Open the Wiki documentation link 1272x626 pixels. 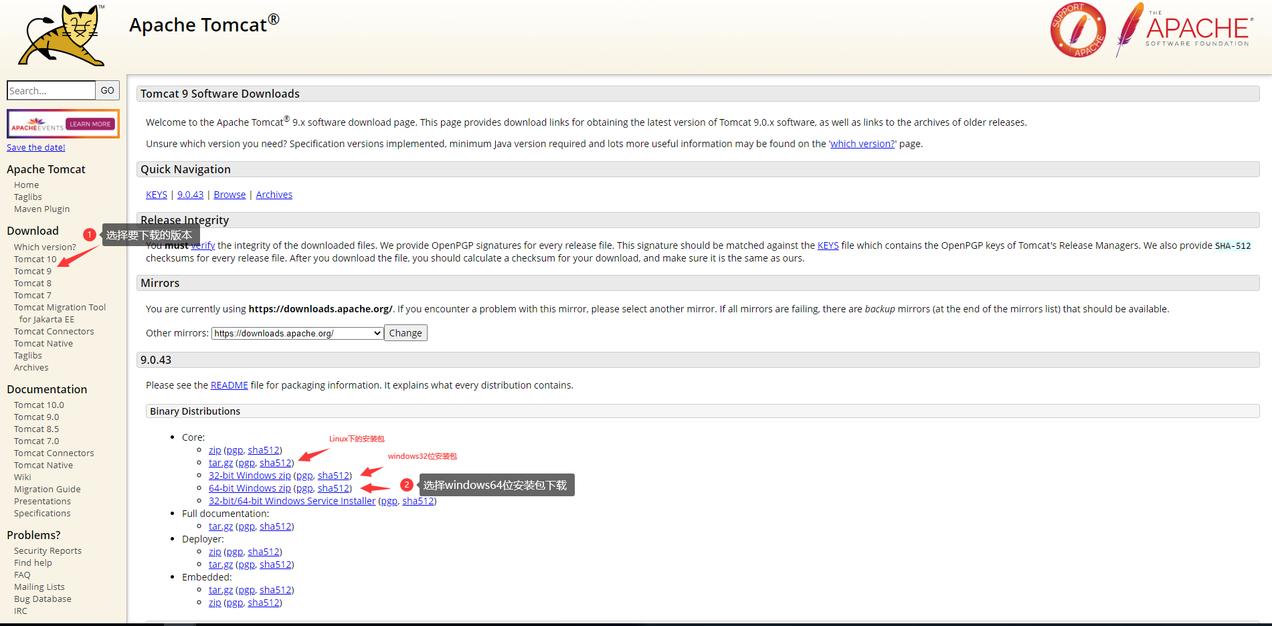pyautogui.click(x=23, y=478)
